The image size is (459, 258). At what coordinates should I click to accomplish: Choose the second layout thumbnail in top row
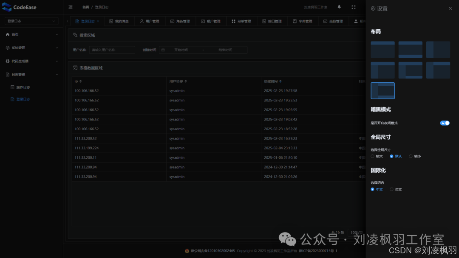pos(411,50)
